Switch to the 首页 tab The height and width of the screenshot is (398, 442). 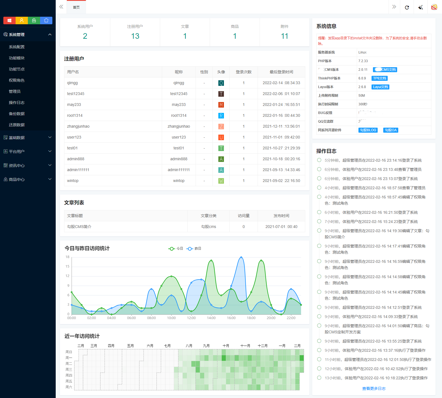(76, 7)
